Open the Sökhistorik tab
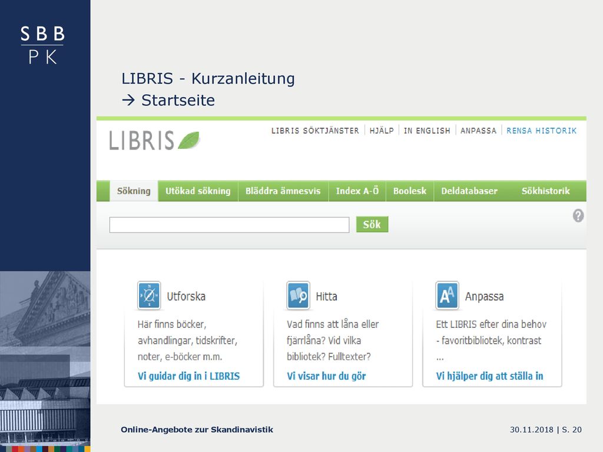This screenshot has width=603, height=452. 546,191
